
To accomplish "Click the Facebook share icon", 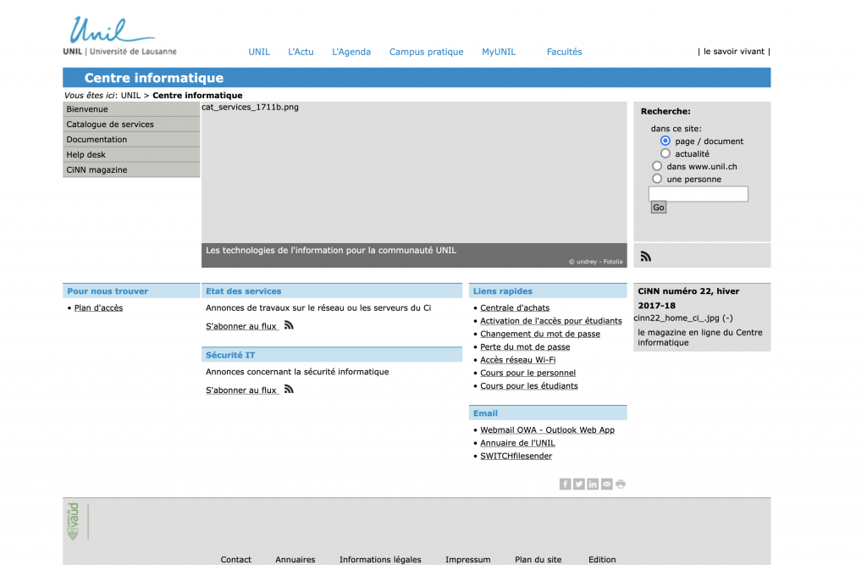I will click(x=565, y=485).
